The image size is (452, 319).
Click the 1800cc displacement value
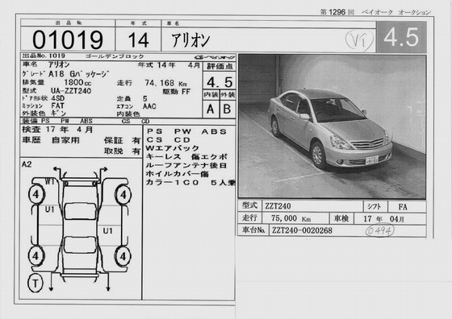tap(77, 83)
